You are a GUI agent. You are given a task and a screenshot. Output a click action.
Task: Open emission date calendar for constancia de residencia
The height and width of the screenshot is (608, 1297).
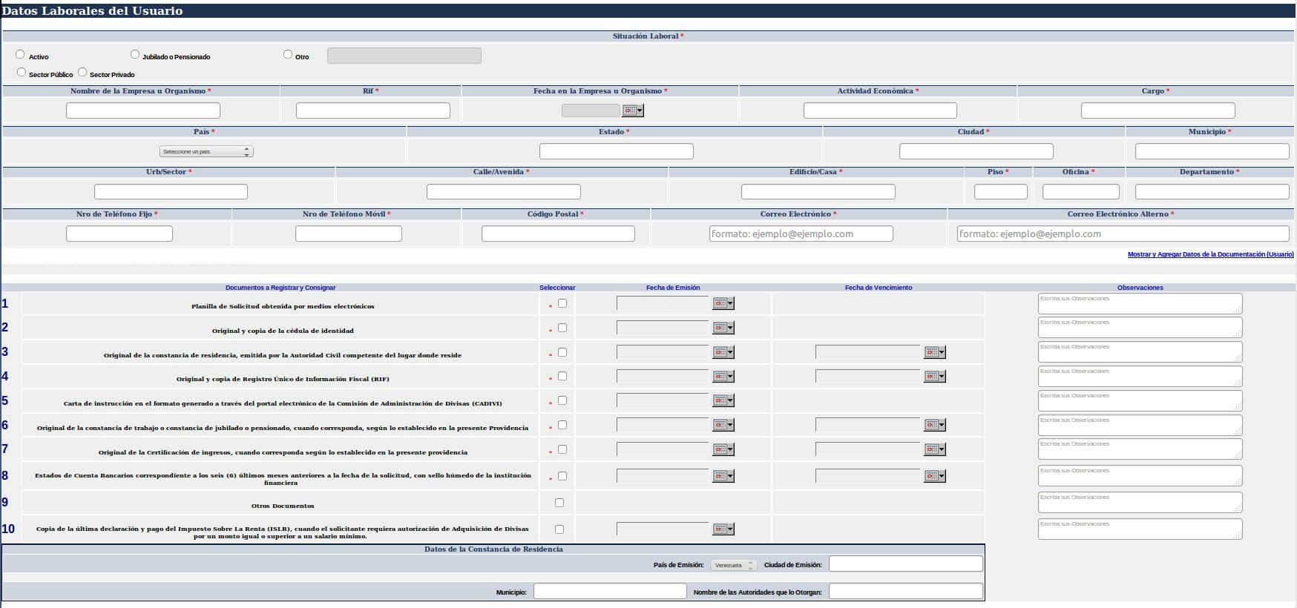tap(723, 352)
